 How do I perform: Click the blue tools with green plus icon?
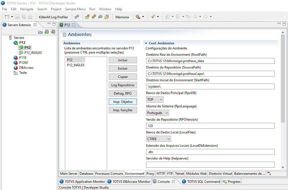pos(100,17)
